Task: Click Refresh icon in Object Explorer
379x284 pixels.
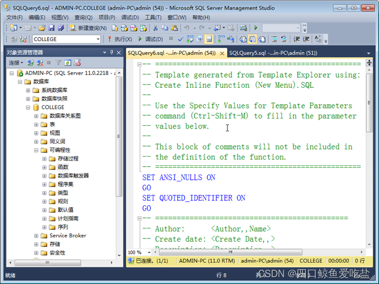Action: [x=68, y=63]
